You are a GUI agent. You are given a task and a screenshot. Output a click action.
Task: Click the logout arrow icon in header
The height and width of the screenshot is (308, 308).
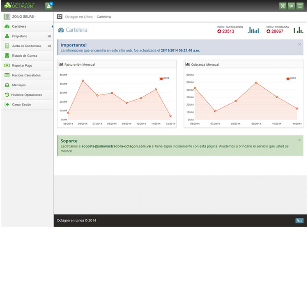(x=291, y=6)
